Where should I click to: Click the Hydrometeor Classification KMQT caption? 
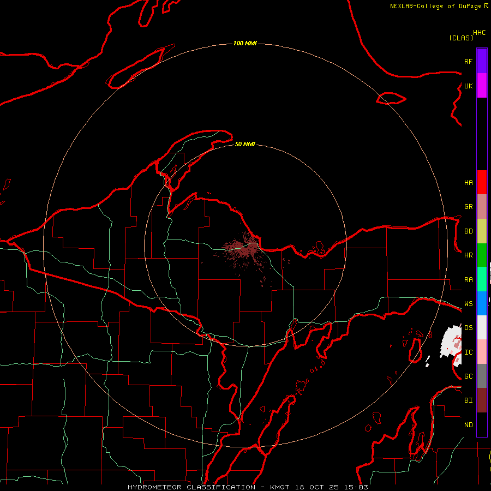(x=248, y=487)
